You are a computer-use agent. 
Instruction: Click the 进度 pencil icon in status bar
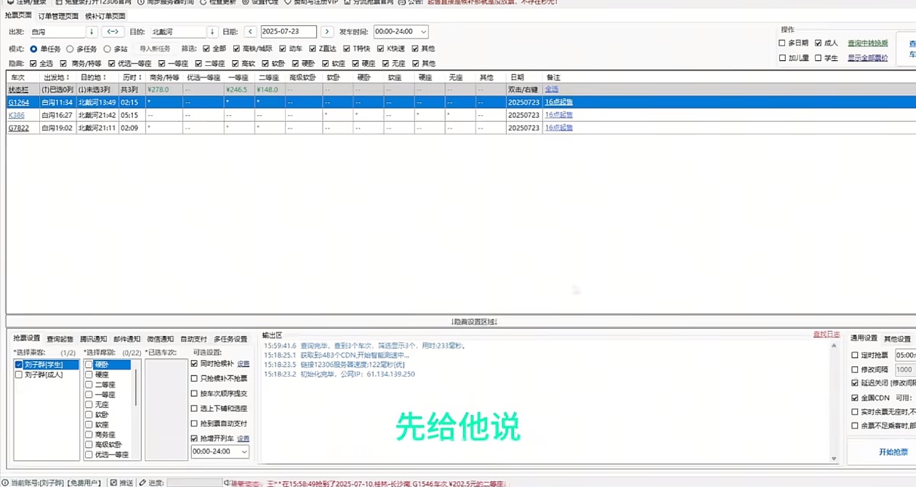pyautogui.click(x=142, y=482)
